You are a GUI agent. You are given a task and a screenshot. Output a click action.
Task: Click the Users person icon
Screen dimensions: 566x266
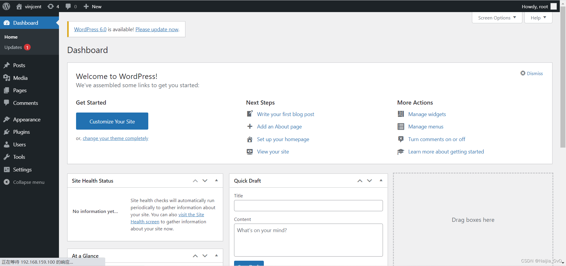7,144
